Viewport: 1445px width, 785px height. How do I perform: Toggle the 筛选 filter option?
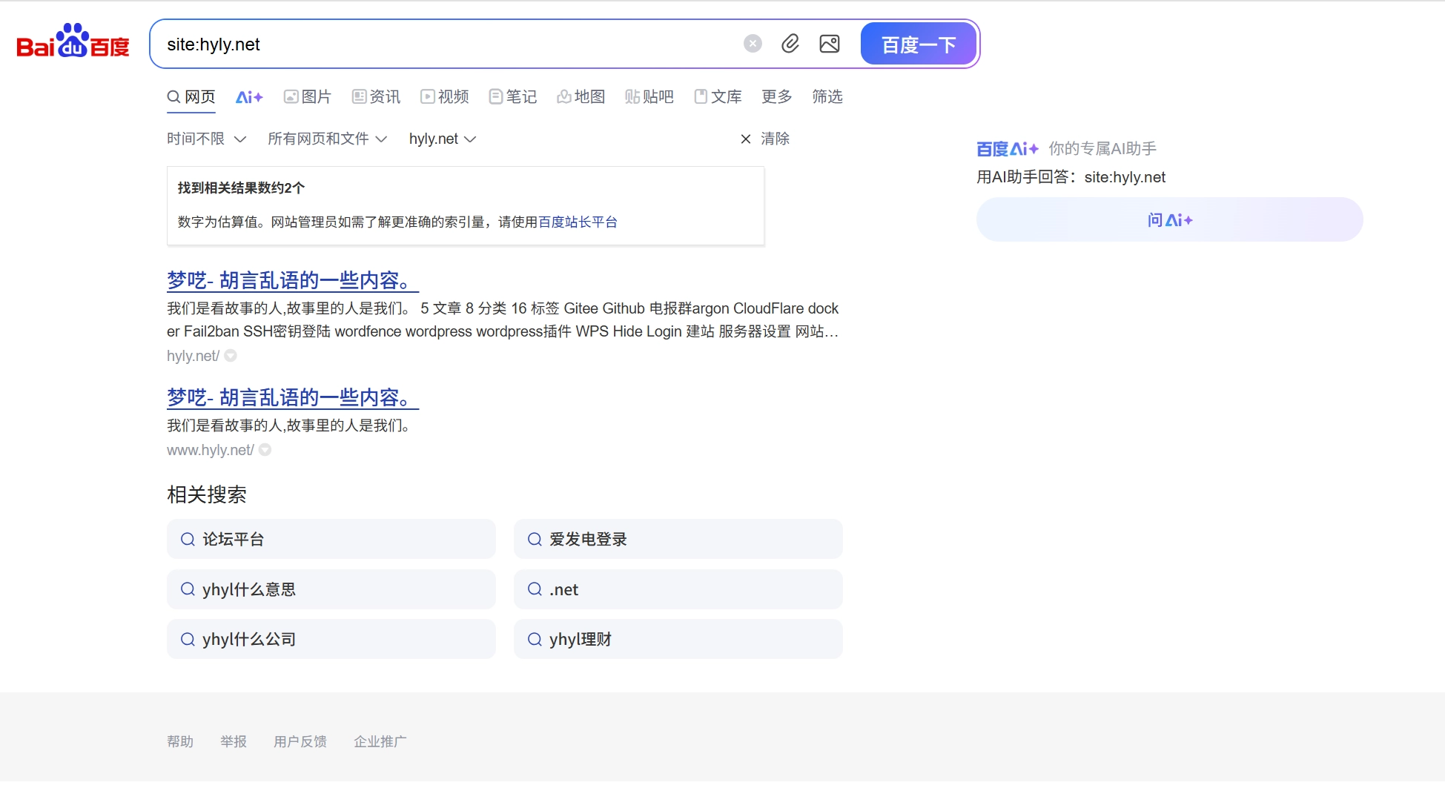tap(827, 97)
